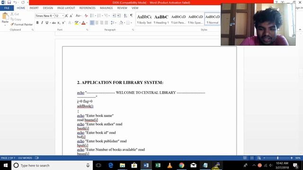Toggle Show/Hide paragraph marks
303x170 pixels.
[132, 16]
